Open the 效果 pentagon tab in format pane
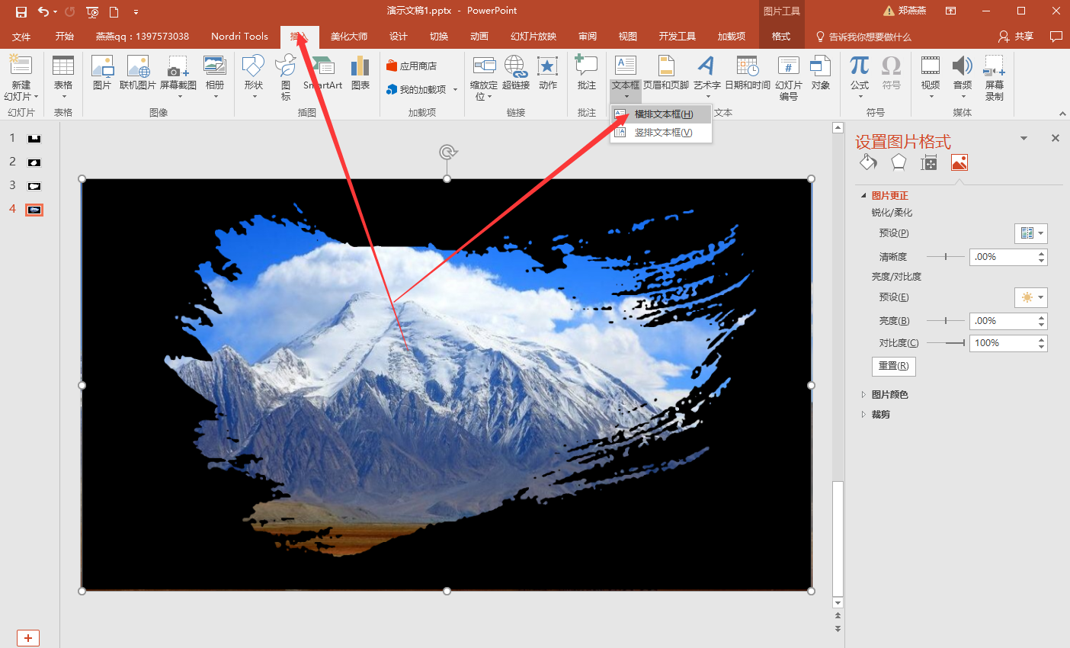Viewport: 1070px width, 648px height. (899, 162)
